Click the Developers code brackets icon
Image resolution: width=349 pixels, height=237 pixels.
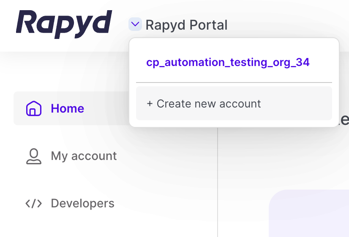point(34,204)
